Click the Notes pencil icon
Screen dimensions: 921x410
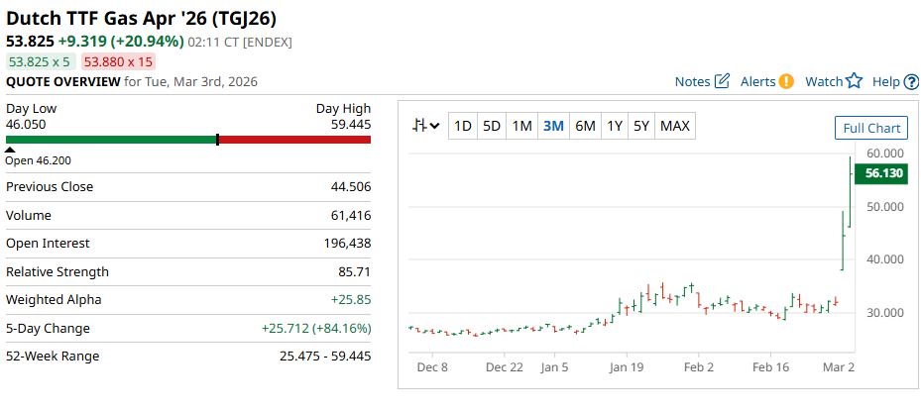click(x=722, y=81)
